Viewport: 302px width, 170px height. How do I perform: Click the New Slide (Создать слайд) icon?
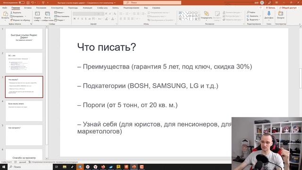(x=37, y=14)
